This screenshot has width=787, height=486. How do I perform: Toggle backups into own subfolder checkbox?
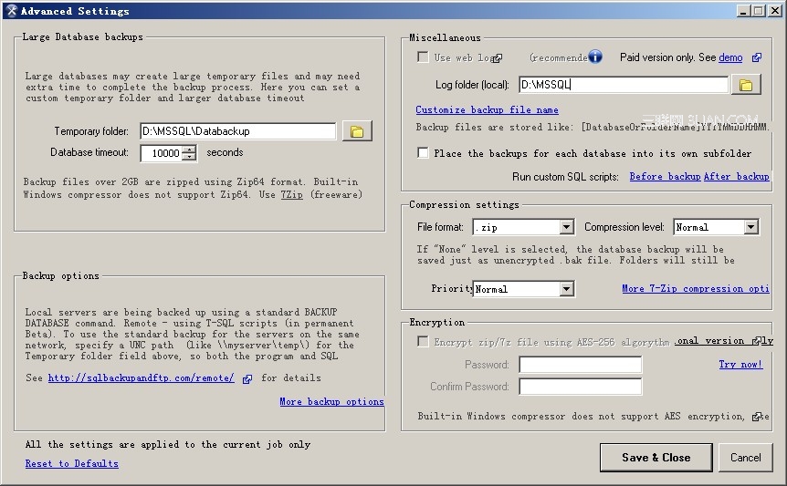click(423, 153)
